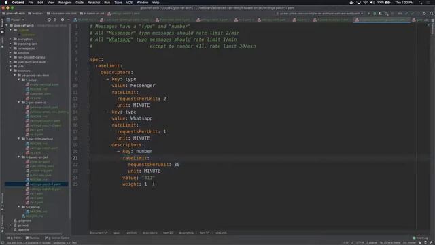The height and width of the screenshot is (245, 435).
Task: Expand the encryption folder
Action: click(x=11, y=39)
